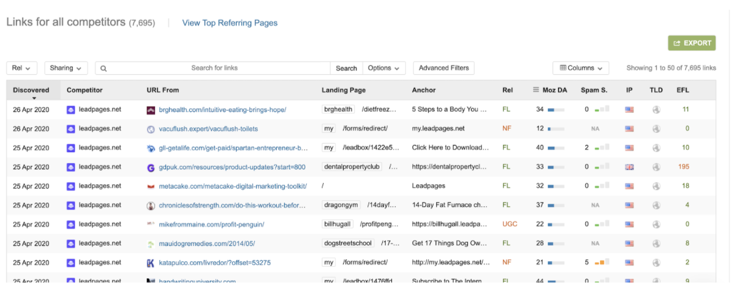735x288 pixels.
Task: Sort by EFL column header
Action: pyautogui.click(x=683, y=90)
